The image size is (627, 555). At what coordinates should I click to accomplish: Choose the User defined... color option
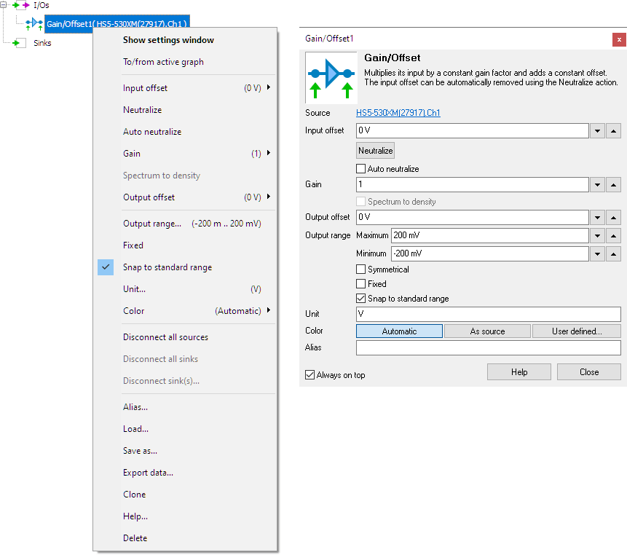coord(576,331)
